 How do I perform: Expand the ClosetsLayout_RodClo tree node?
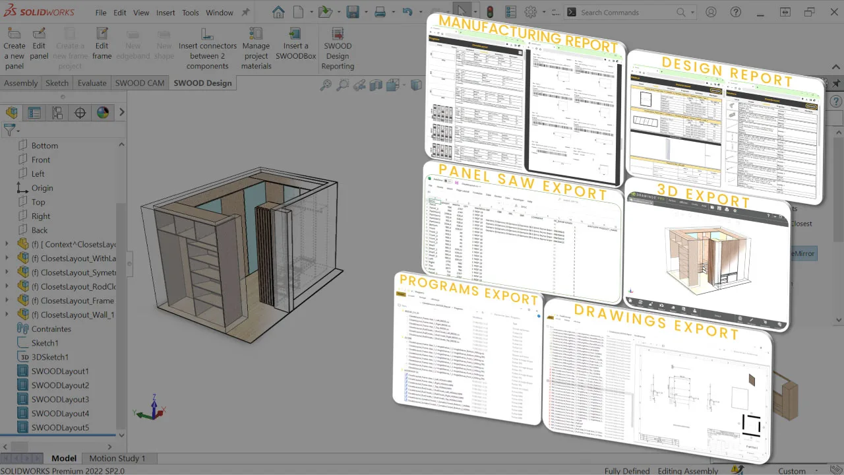[7, 286]
